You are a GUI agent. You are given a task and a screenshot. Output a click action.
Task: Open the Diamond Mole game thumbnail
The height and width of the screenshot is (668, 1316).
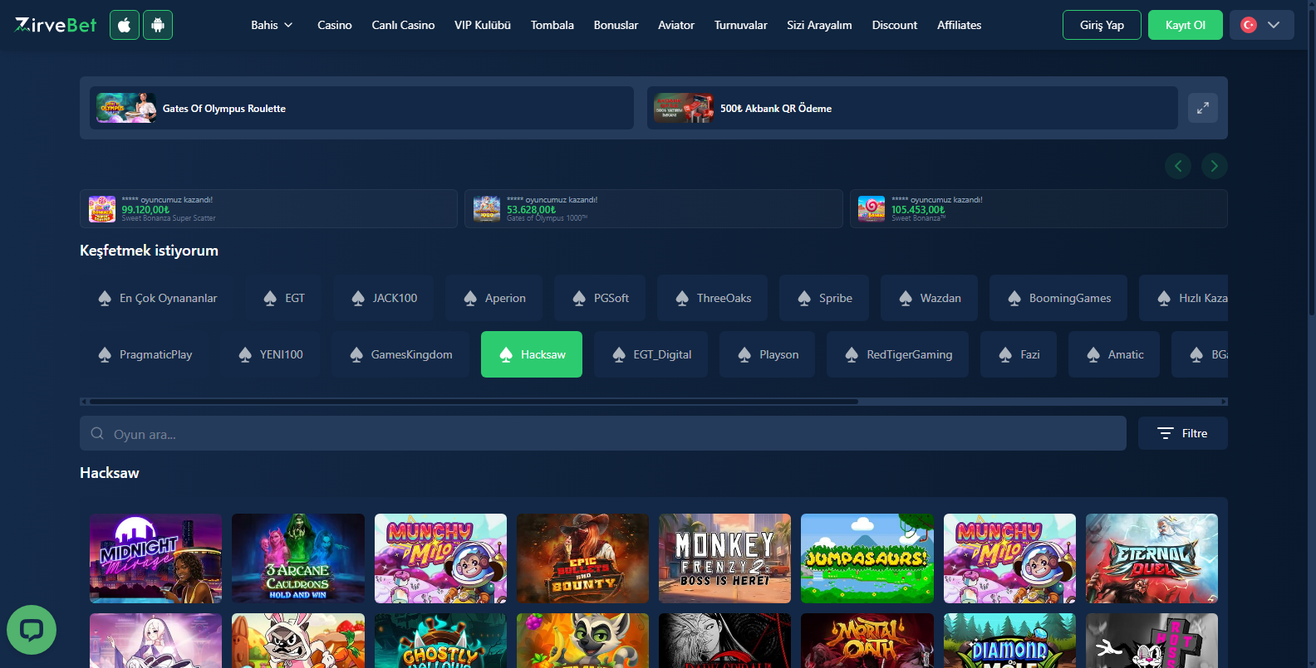pos(1009,641)
